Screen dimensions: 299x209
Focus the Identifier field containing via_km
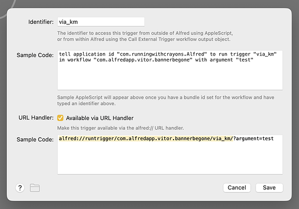101,22
